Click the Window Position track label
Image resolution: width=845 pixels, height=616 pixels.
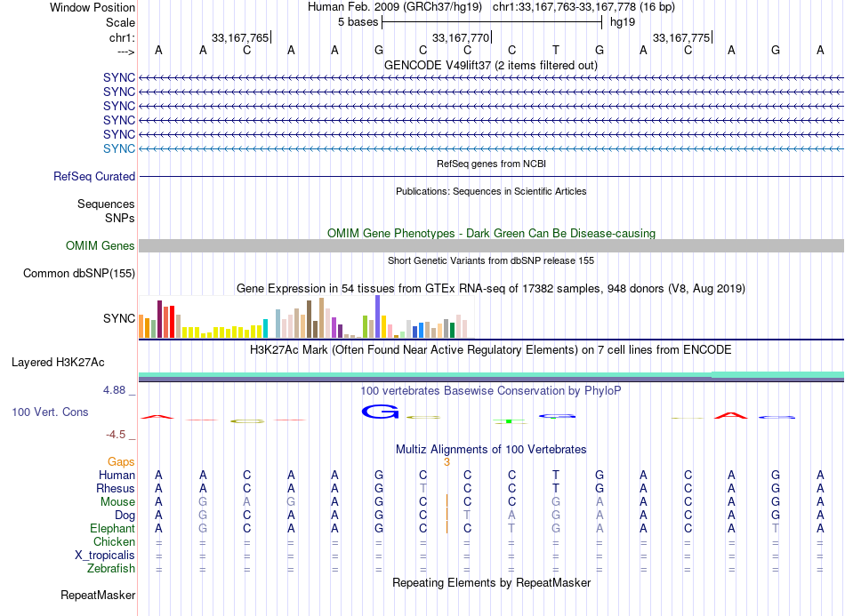click(x=93, y=7)
